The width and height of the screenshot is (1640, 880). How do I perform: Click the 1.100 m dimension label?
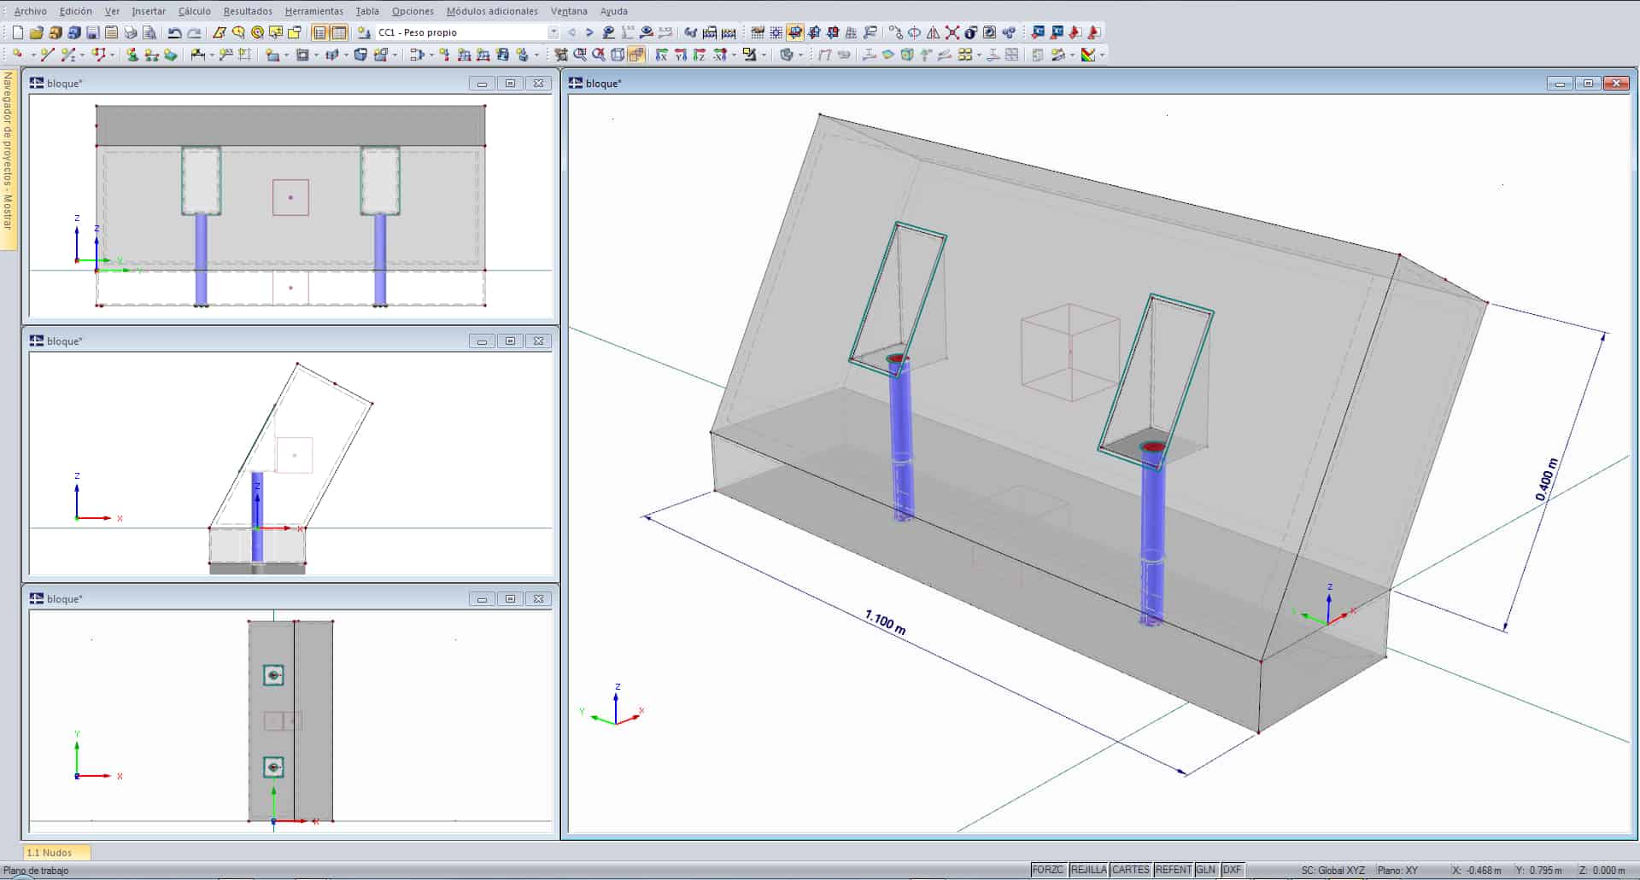click(886, 622)
